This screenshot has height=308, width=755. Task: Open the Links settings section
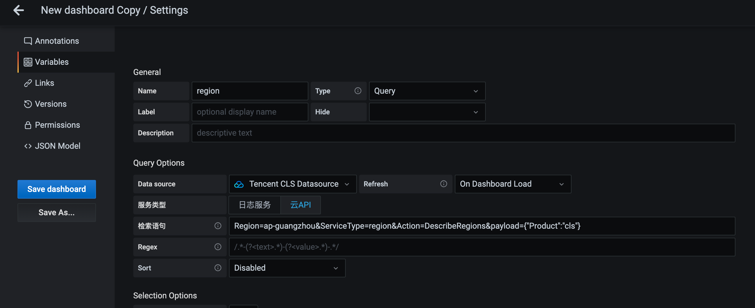(44, 83)
